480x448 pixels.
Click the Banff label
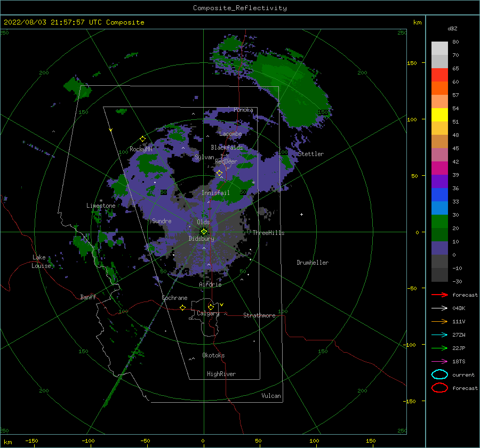88,297
